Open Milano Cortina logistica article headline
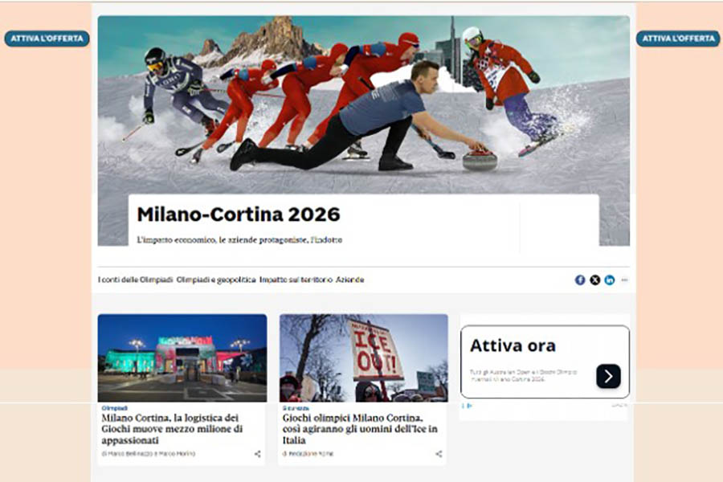 (172, 429)
